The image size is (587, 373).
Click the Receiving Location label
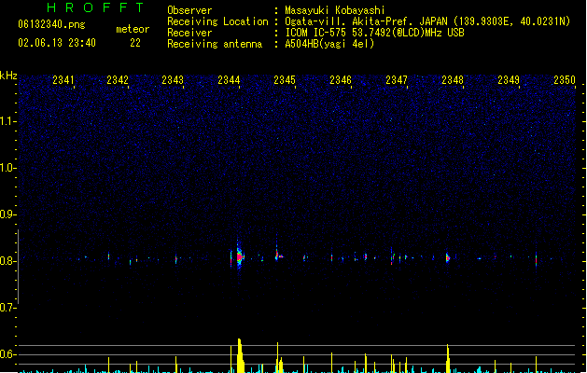[x=217, y=21]
